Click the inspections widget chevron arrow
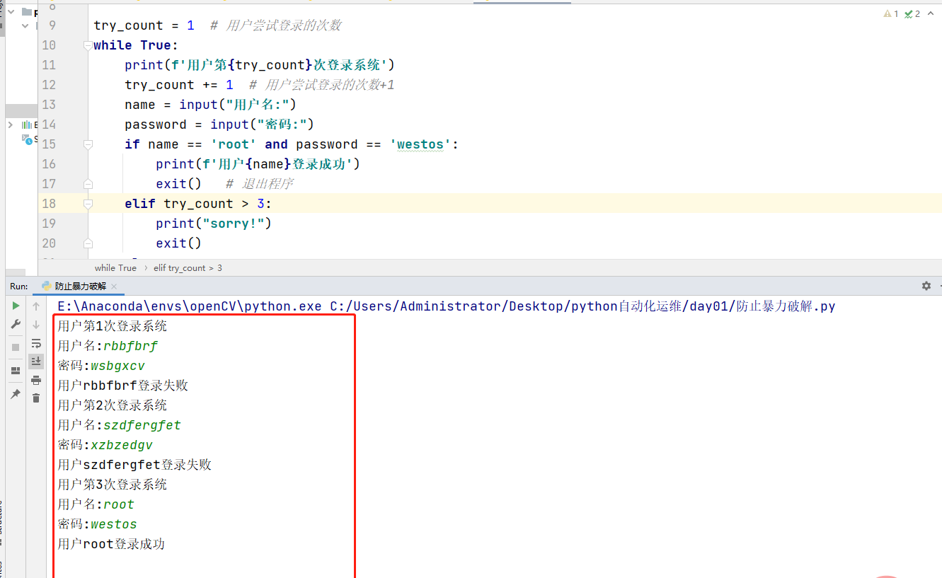This screenshot has height=578, width=942. coord(931,13)
